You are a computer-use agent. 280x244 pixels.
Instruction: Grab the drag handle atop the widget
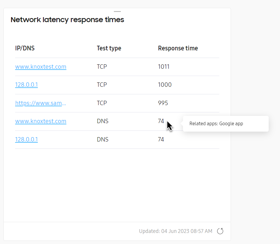tap(117, 11)
